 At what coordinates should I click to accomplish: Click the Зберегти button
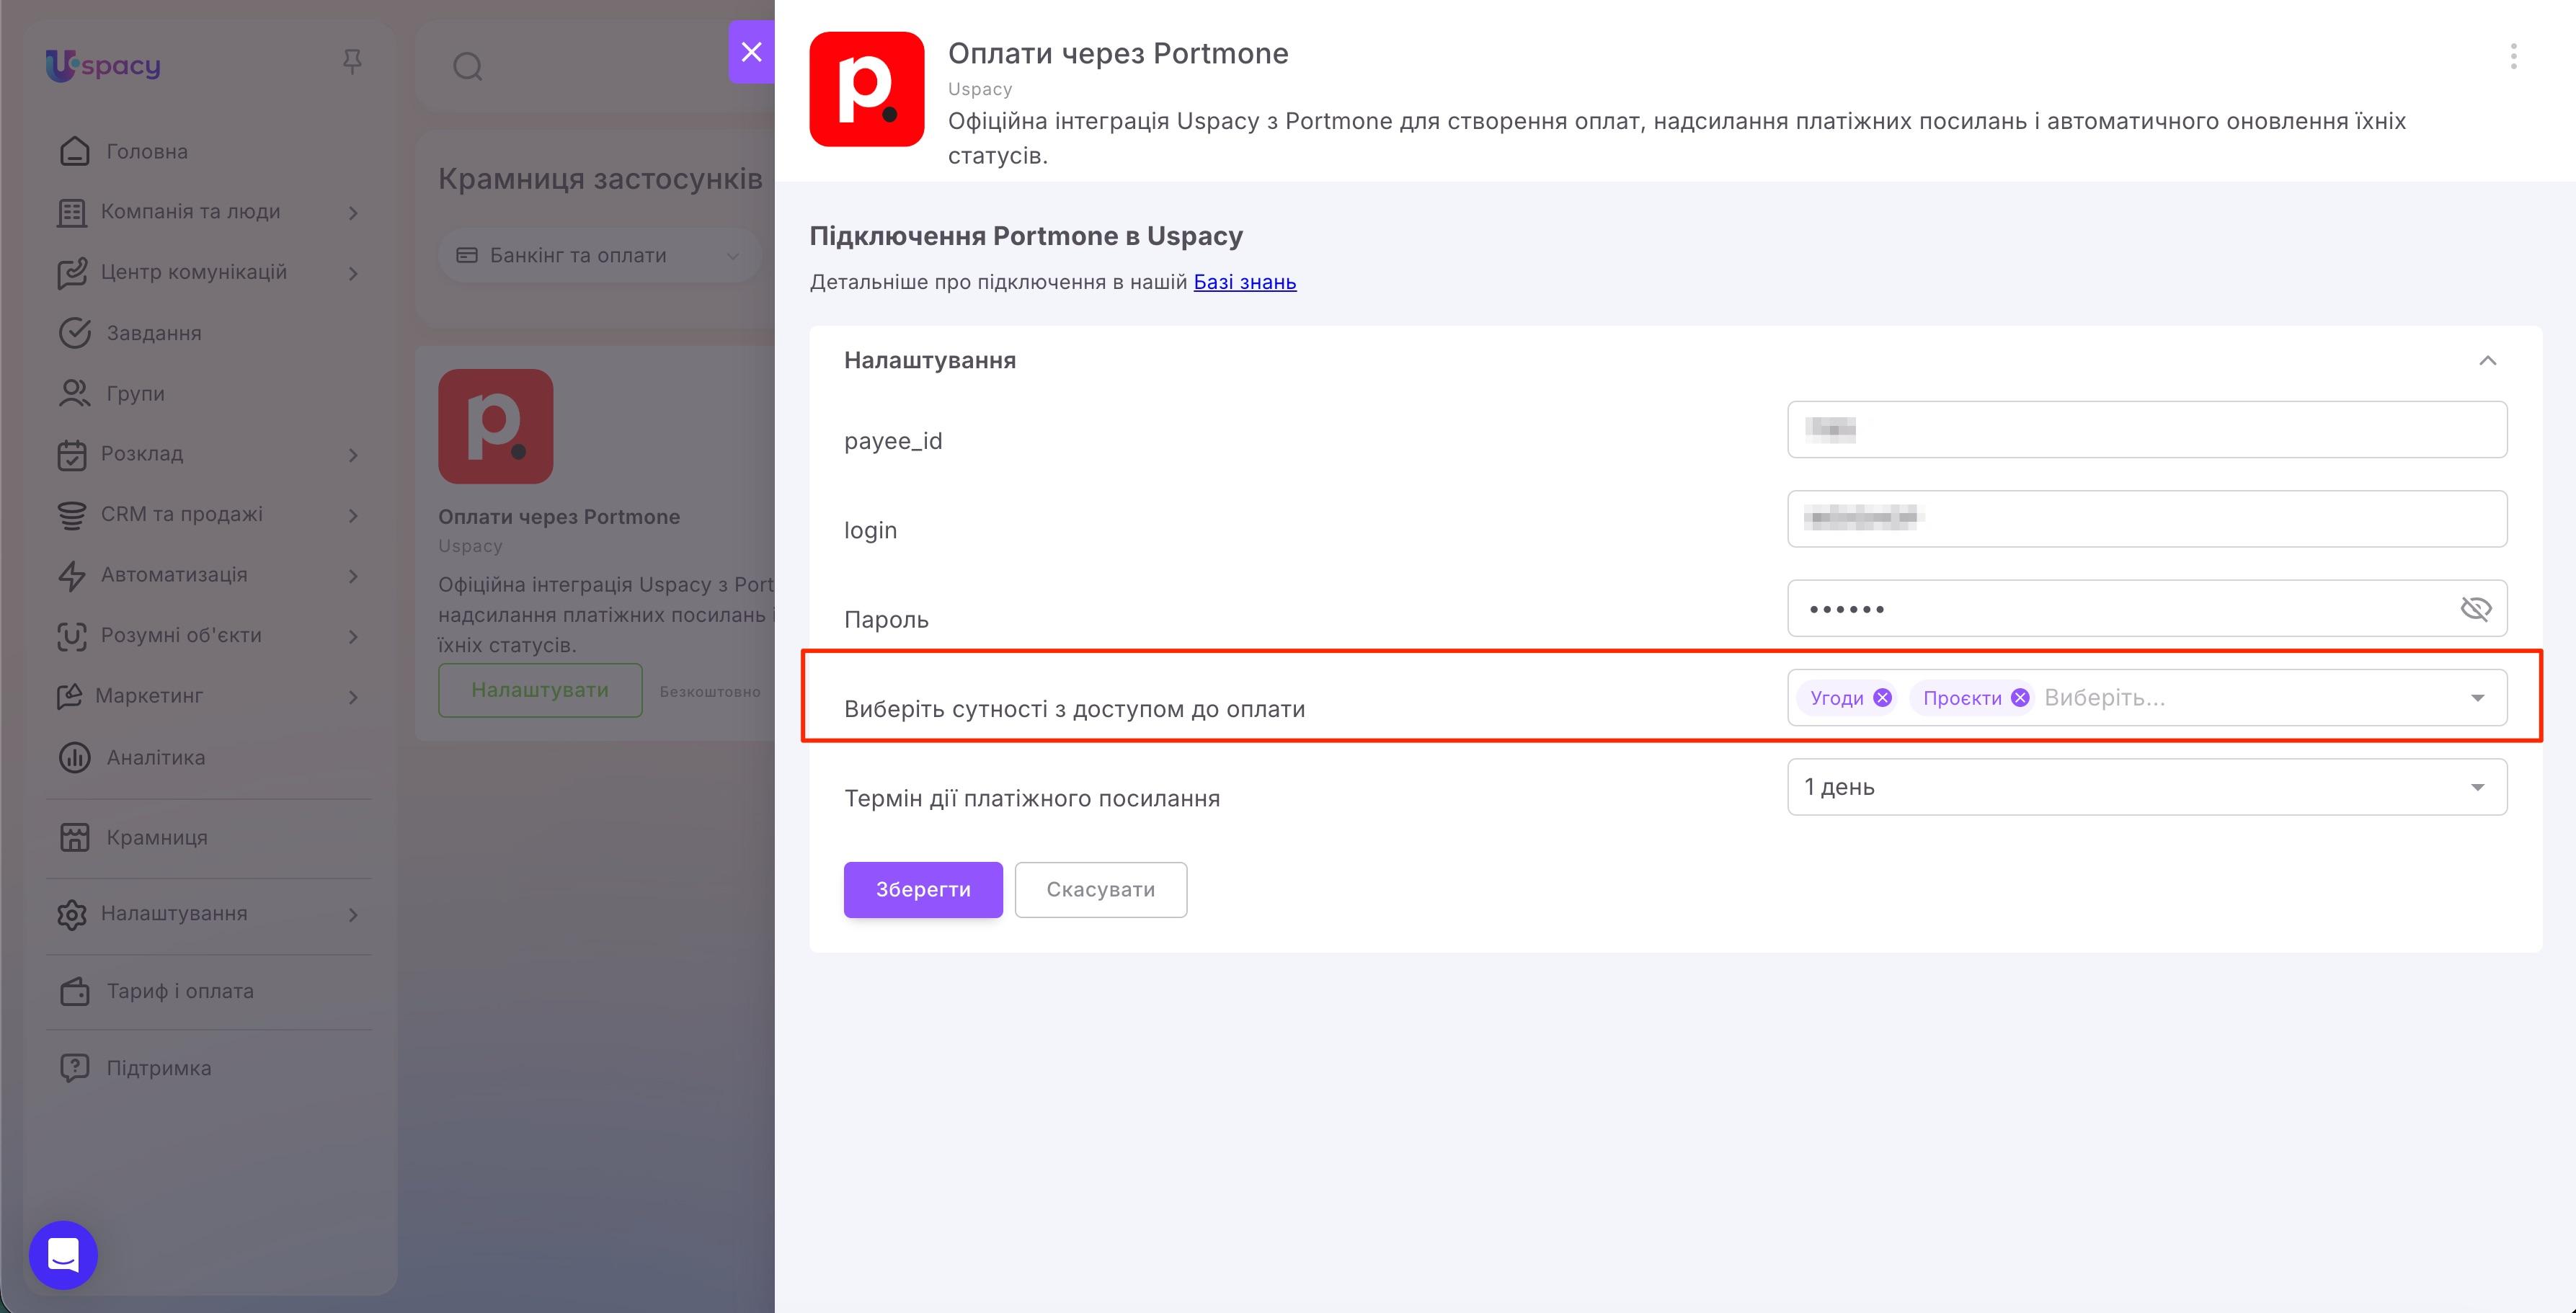(x=922, y=890)
